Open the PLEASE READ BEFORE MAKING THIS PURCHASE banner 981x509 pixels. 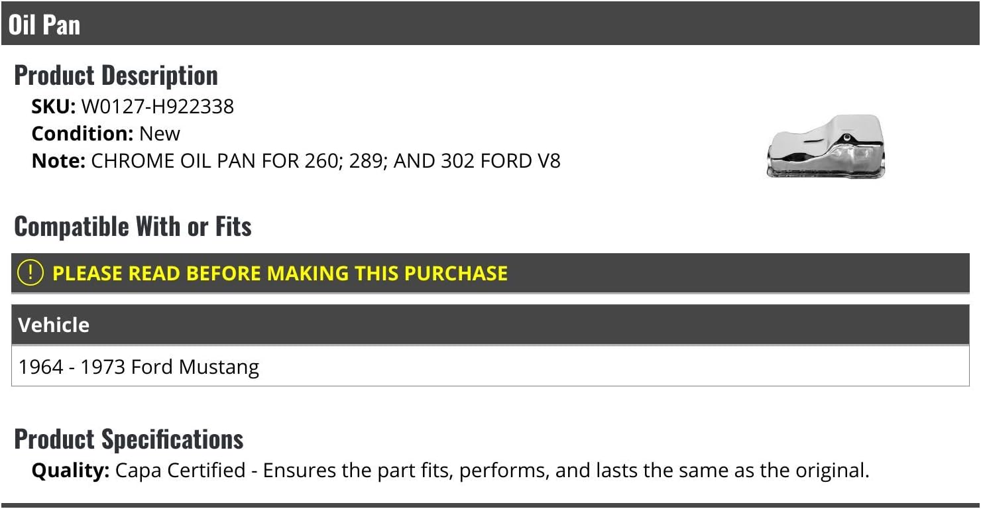point(490,273)
